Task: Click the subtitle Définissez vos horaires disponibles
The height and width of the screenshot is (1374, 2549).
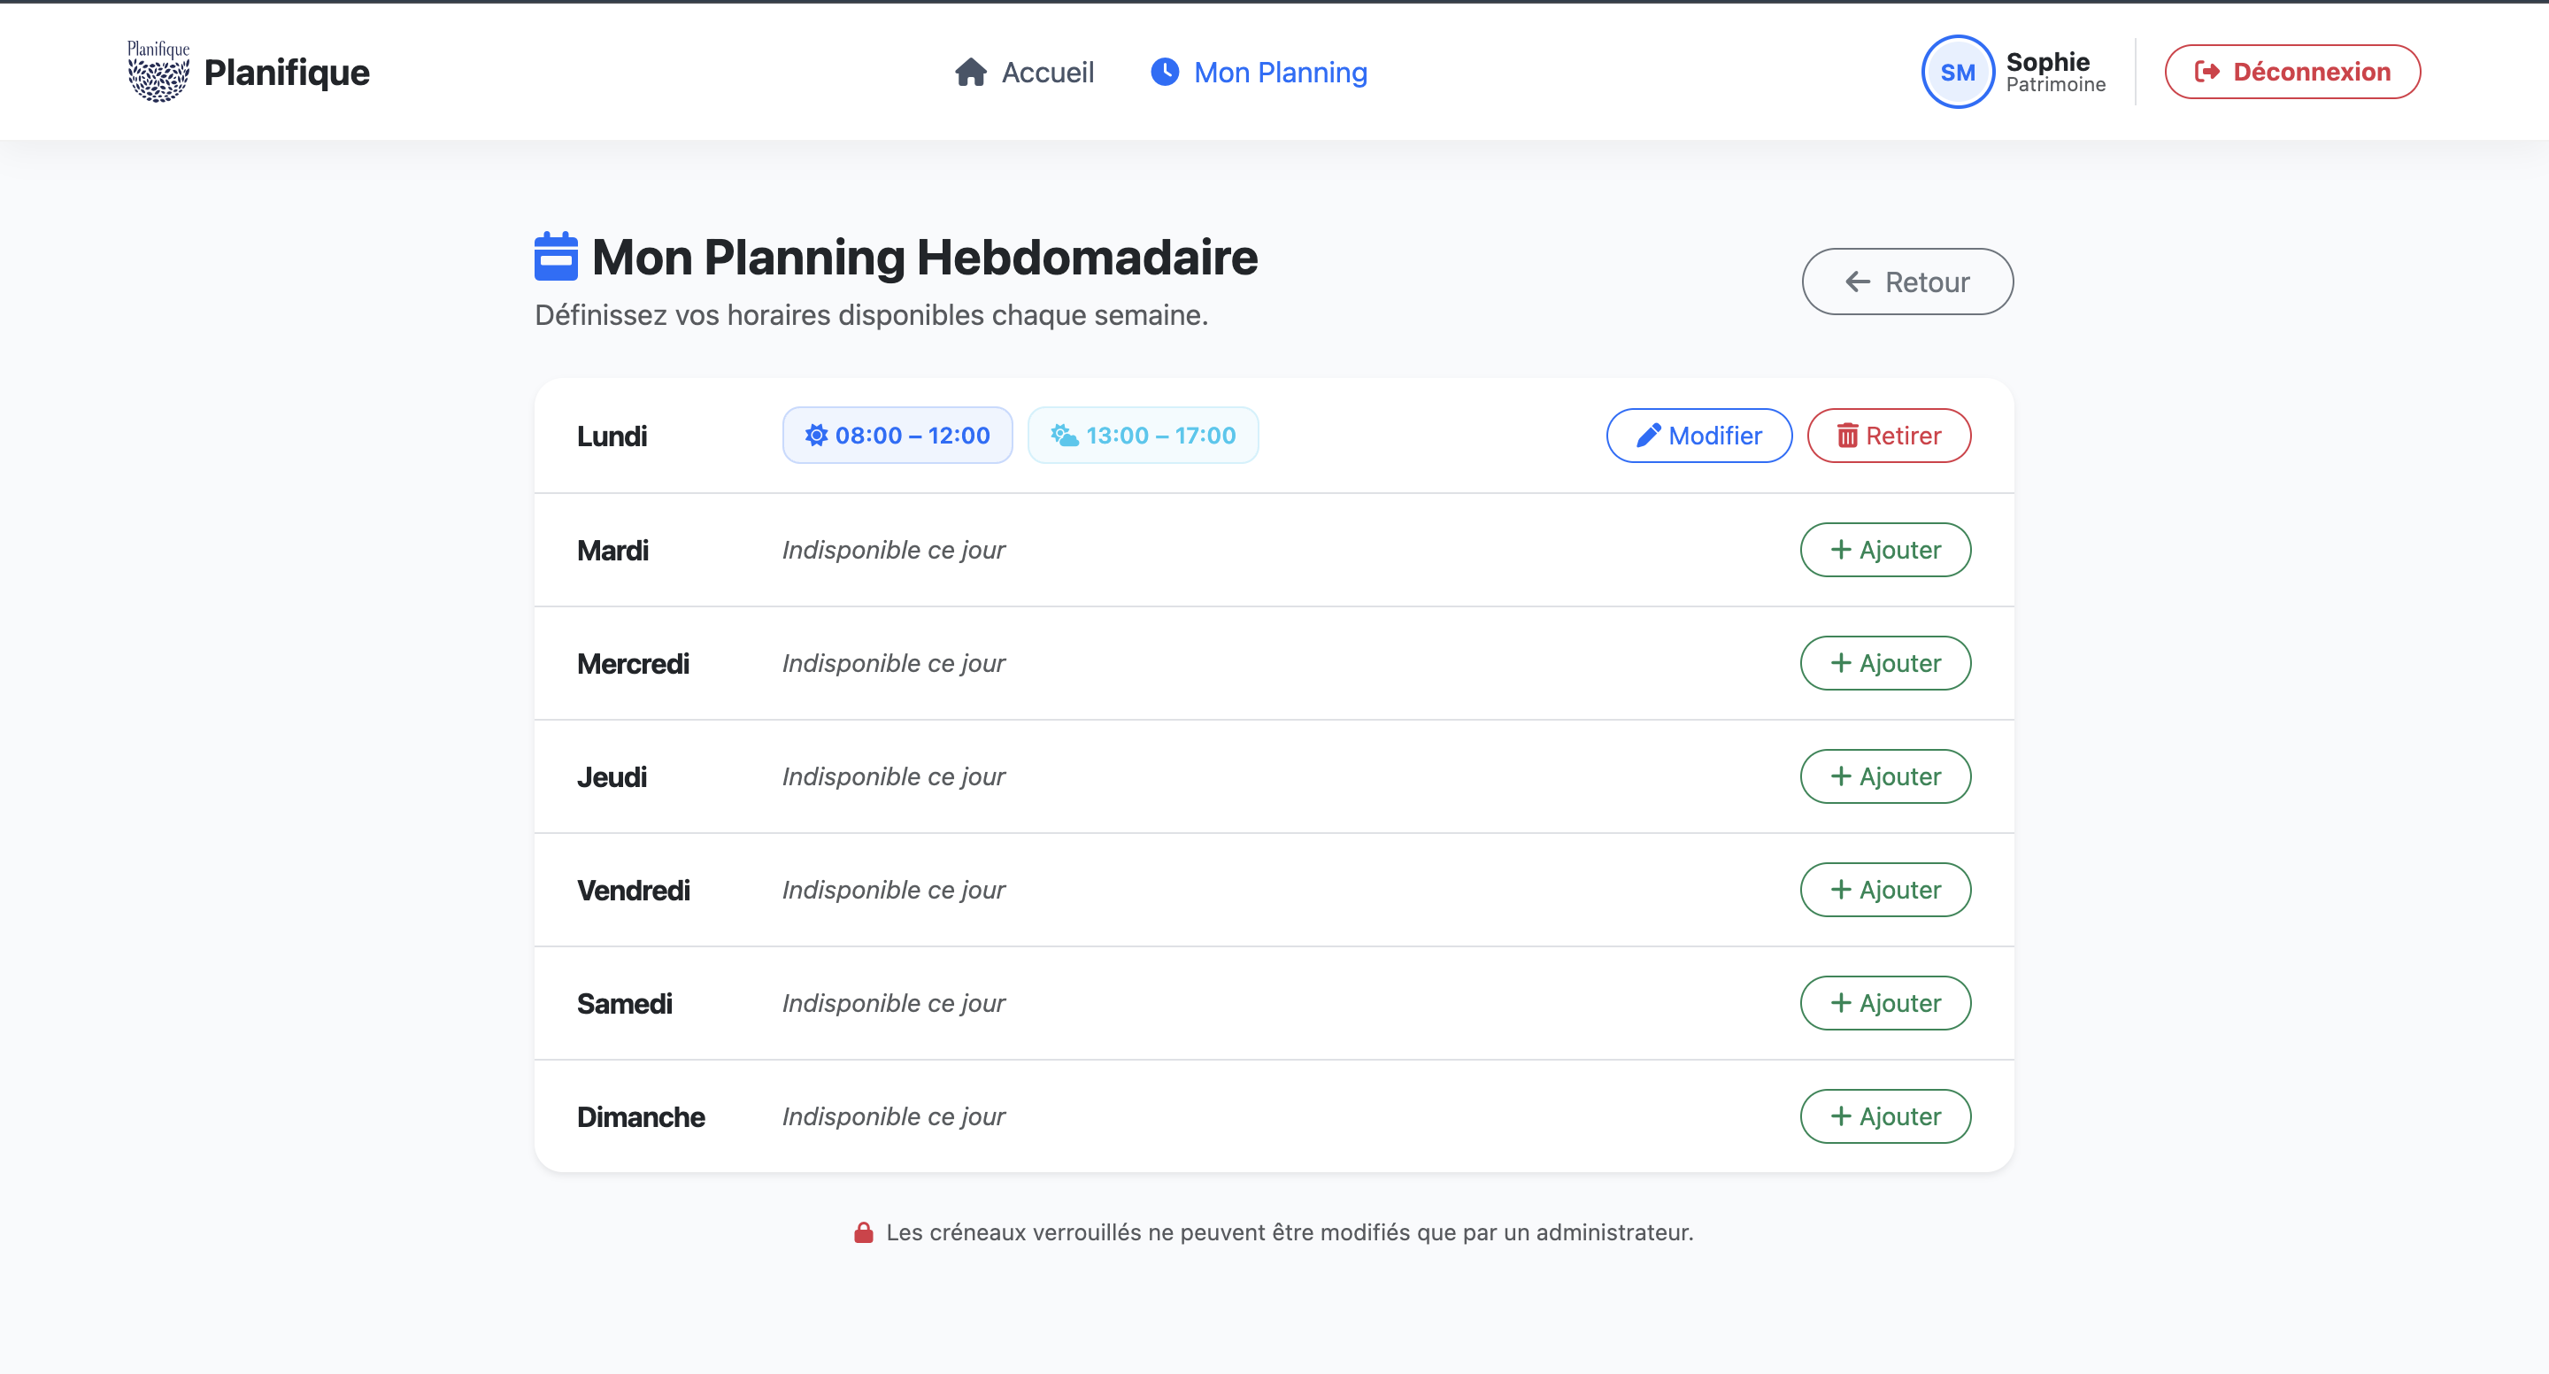Action: tap(871, 315)
